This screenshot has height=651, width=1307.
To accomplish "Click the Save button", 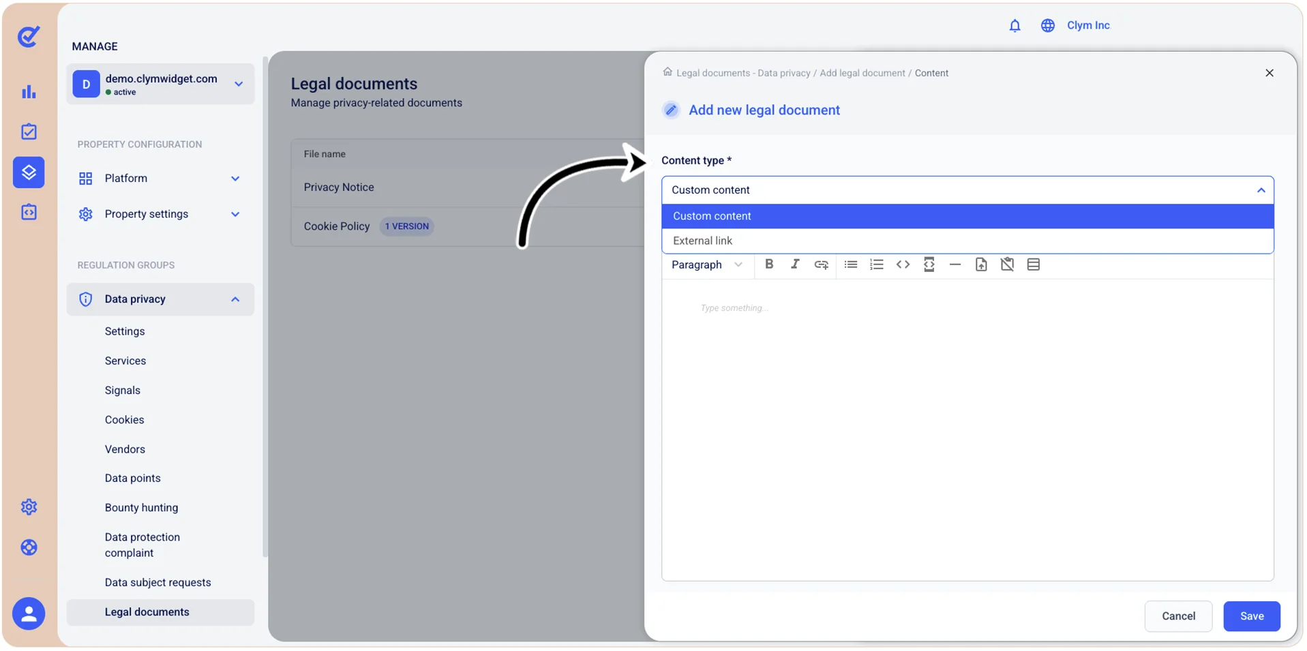I will click(x=1252, y=616).
